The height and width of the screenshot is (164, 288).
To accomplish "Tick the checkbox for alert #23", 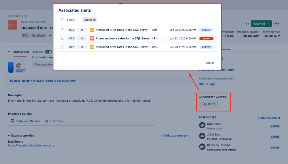I will 63,38.
